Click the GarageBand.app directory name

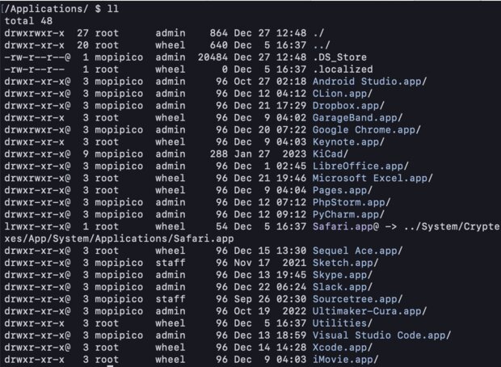(x=357, y=118)
